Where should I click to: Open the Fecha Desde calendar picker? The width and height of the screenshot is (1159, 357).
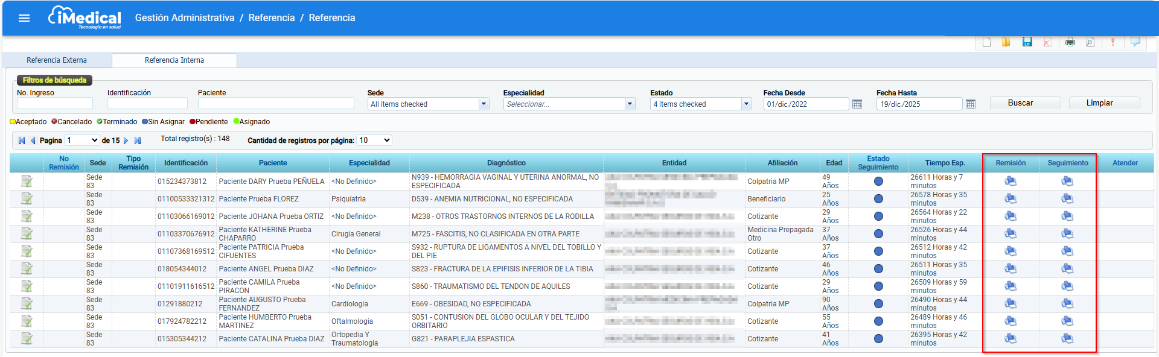[857, 104]
